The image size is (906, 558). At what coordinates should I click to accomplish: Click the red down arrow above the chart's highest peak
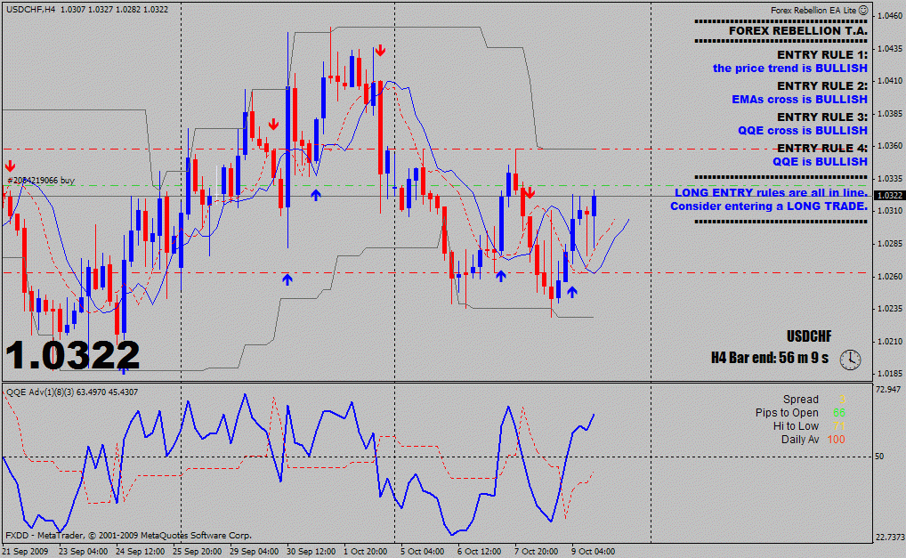tap(380, 51)
